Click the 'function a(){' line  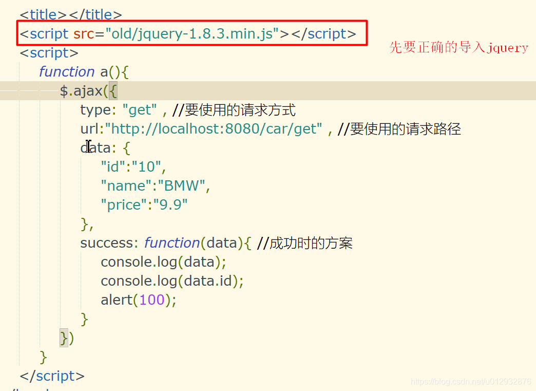point(84,72)
